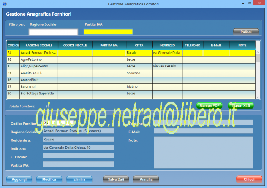Click table scrollbar up arrow
Image resolution: width=267 pixels, height=188 pixels.
258,52
